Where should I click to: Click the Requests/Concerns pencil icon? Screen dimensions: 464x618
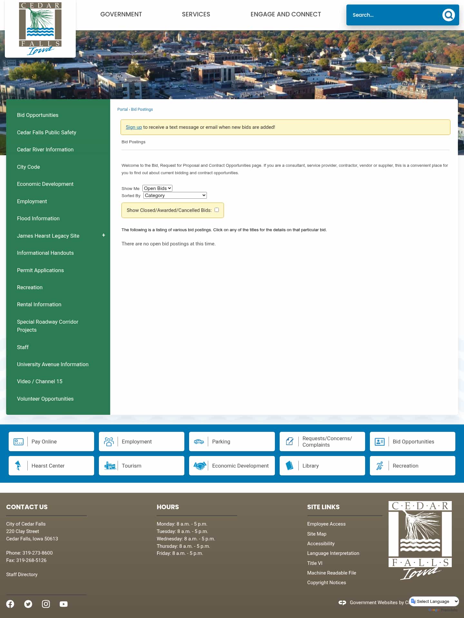(x=289, y=442)
